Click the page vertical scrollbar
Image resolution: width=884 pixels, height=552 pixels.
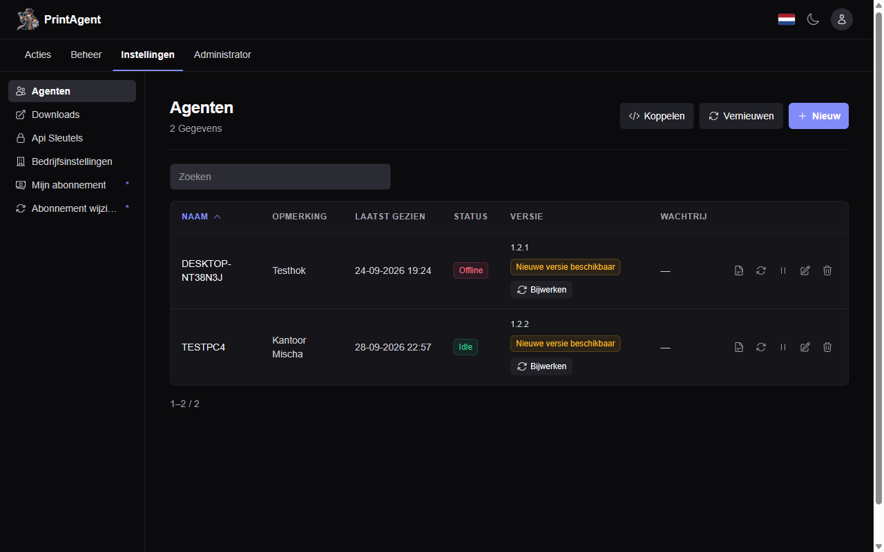click(878, 259)
